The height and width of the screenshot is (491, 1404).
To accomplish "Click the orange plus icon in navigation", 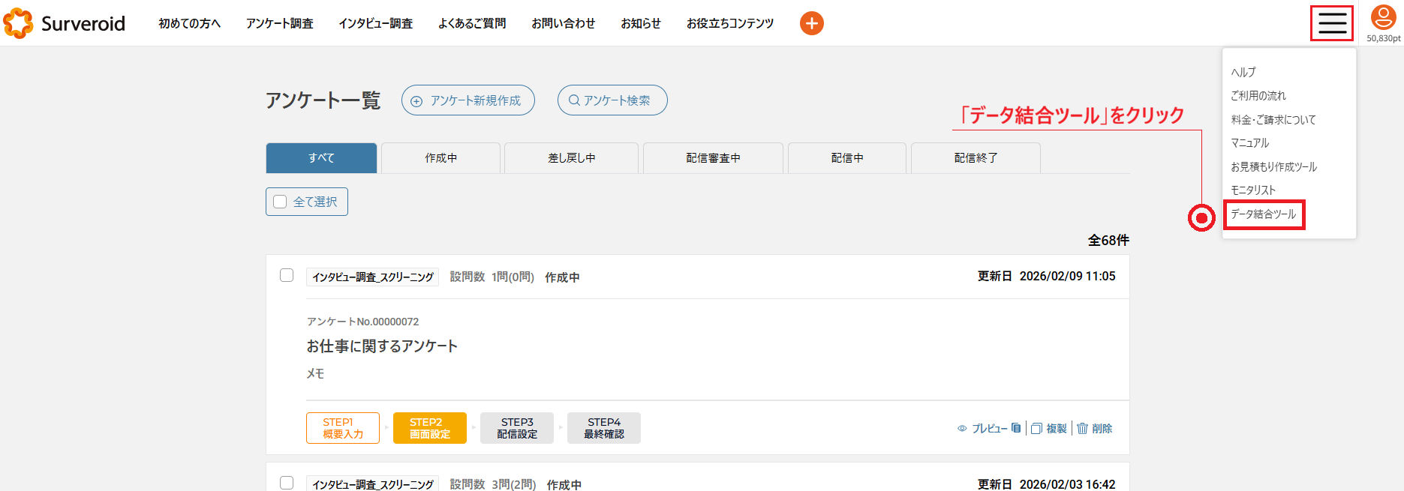I will pyautogui.click(x=811, y=23).
